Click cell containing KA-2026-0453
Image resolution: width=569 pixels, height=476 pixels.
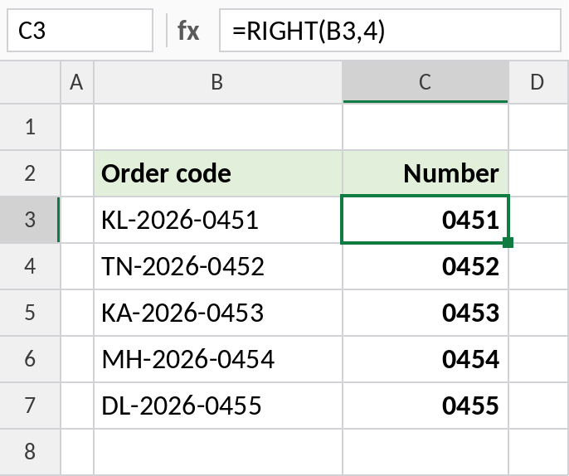(217, 313)
